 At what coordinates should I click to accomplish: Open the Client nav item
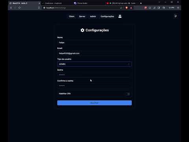pyautogui.click(x=72, y=17)
